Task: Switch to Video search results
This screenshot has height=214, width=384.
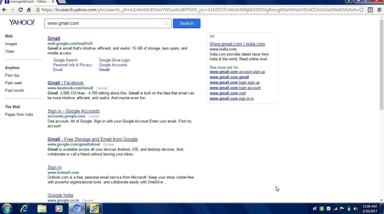Action: click(x=10, y=51)
